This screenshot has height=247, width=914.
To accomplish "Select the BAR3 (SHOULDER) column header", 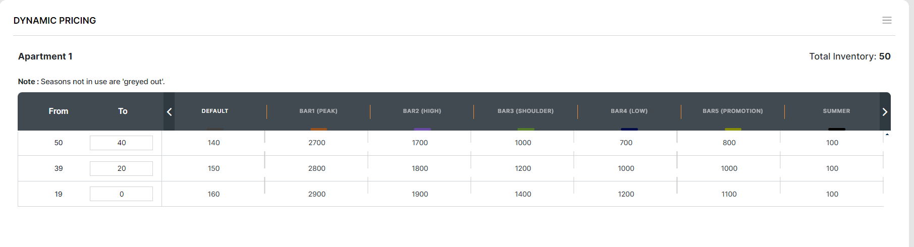I will click(525, 111).
